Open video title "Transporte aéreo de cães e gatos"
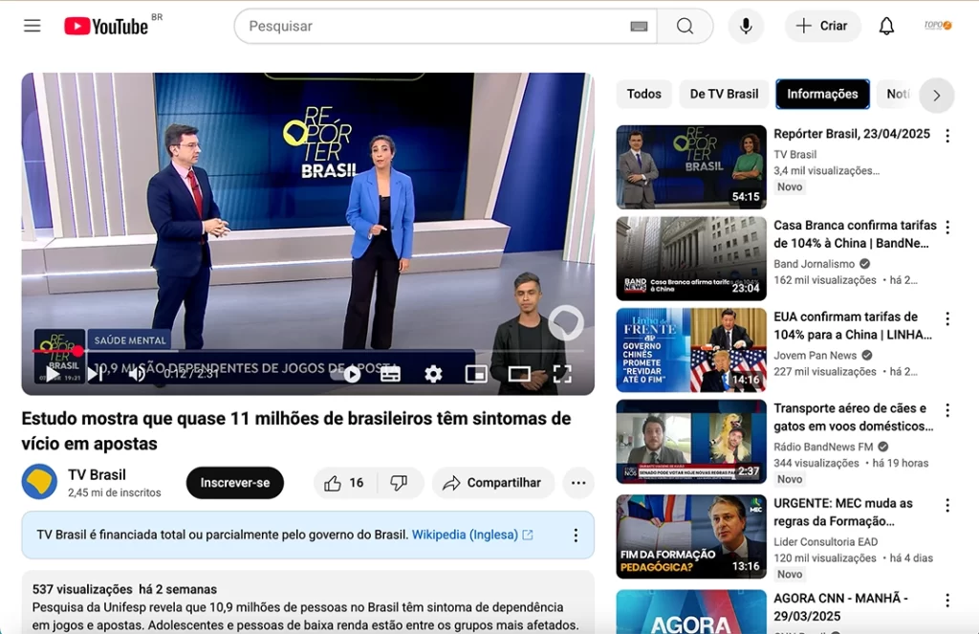The image size is (979, 634). click(x=854, y=417)
